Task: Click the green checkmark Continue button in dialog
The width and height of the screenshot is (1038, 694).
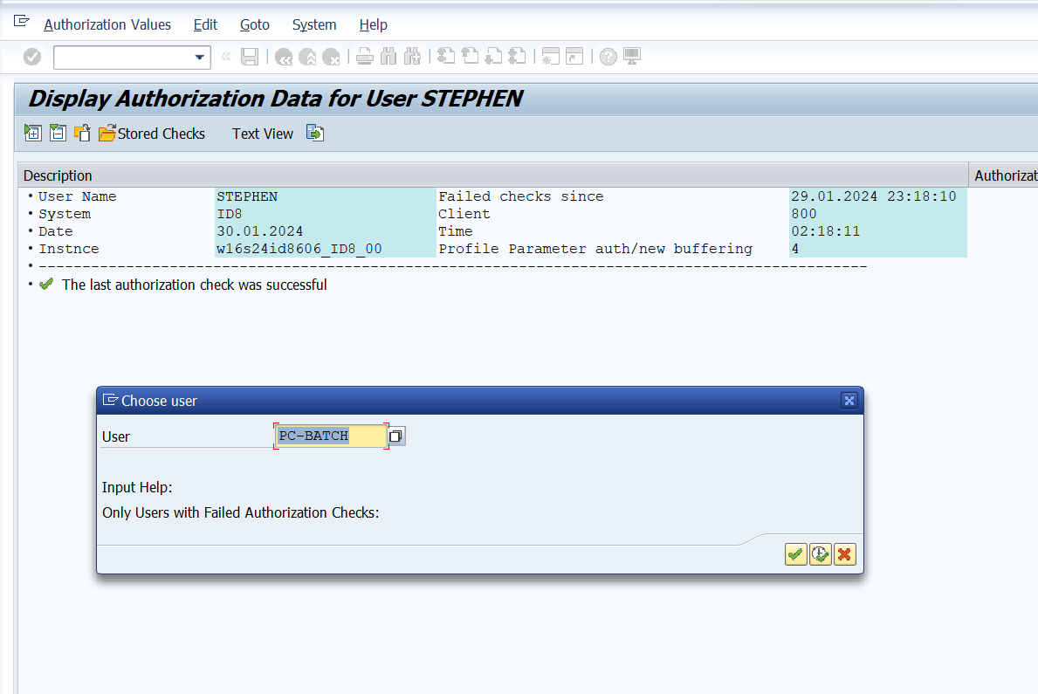Action: 795,554
